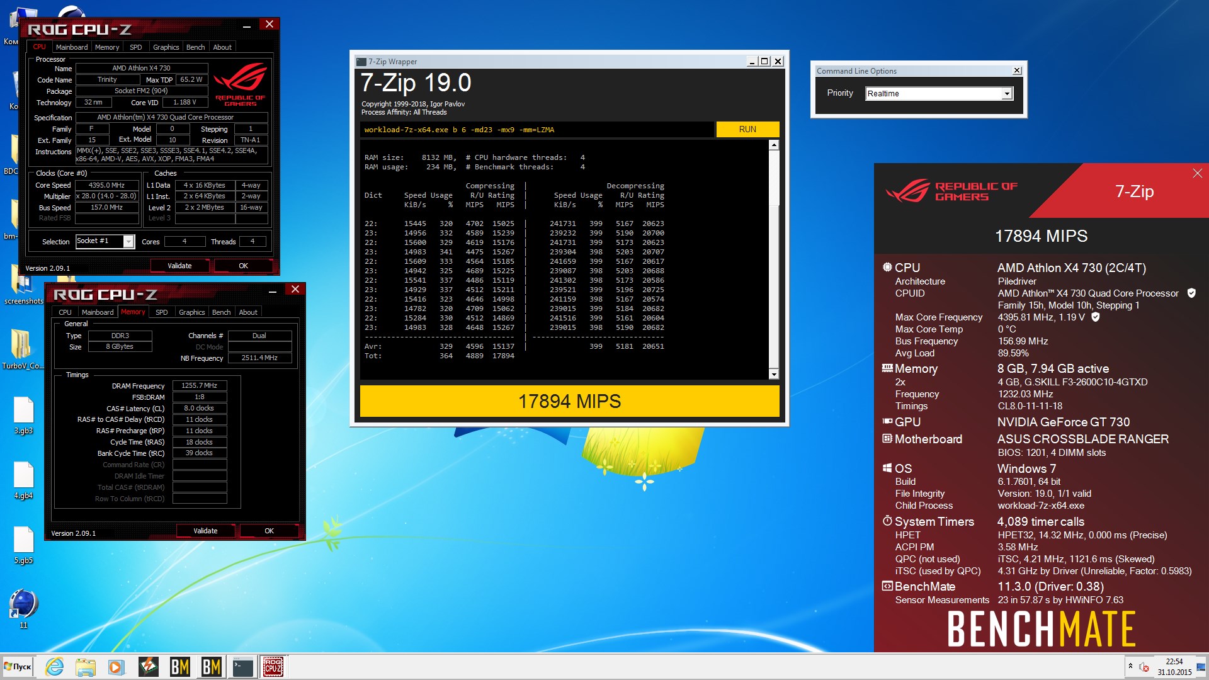Click OK in top CPU-Z window
The height and width of the screenshot is (680, 1209).
tap(243, 266)
